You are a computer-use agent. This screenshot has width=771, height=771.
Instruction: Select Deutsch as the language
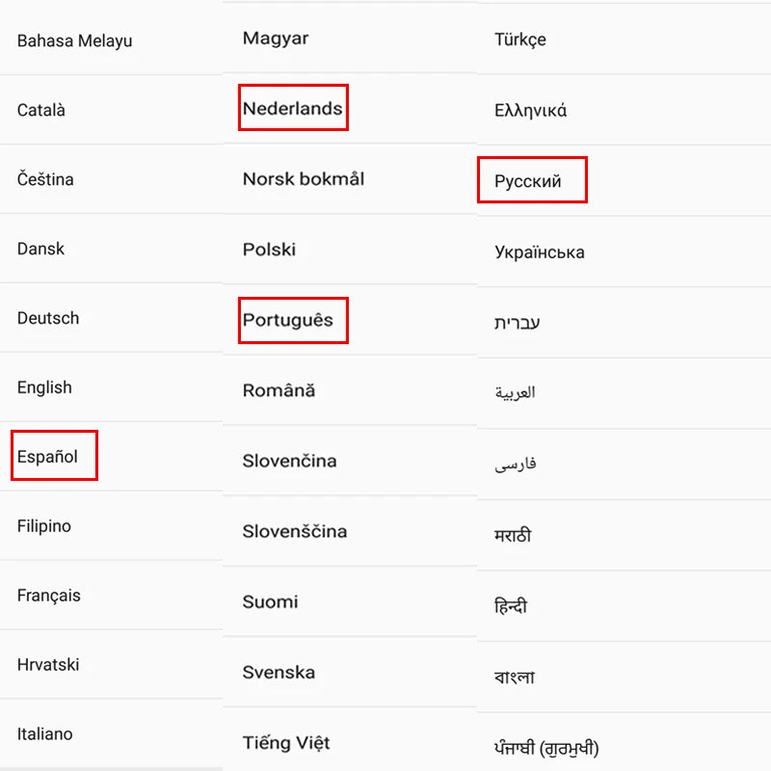click(x=48, y=318)
